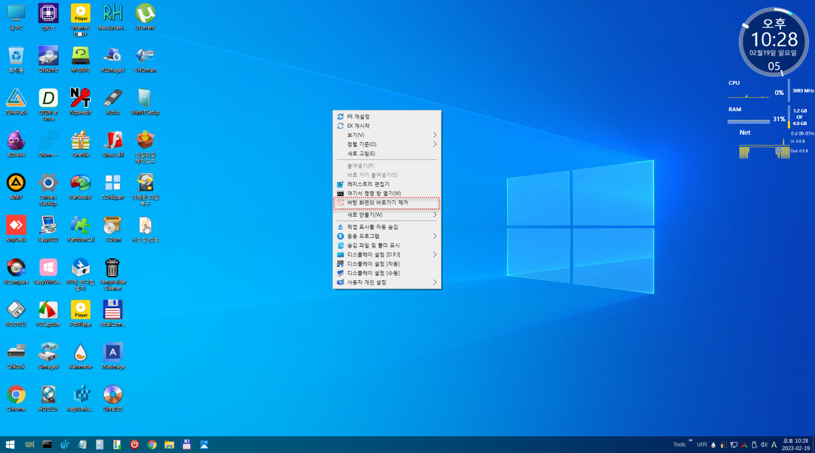This screenshot has height=453, width=815.
Task: Select the Rufus desktop icon
Action: click(x=113, y=102)
